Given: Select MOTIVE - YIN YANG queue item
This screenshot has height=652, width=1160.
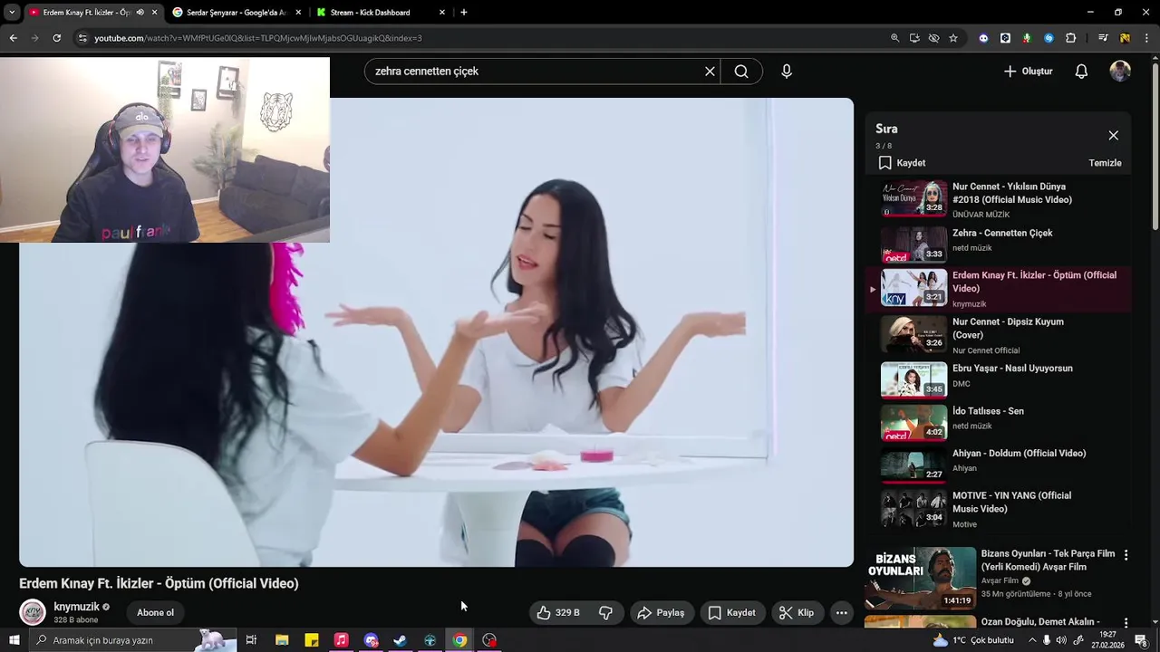Looking at the screenshot, I should [1000, 509].
